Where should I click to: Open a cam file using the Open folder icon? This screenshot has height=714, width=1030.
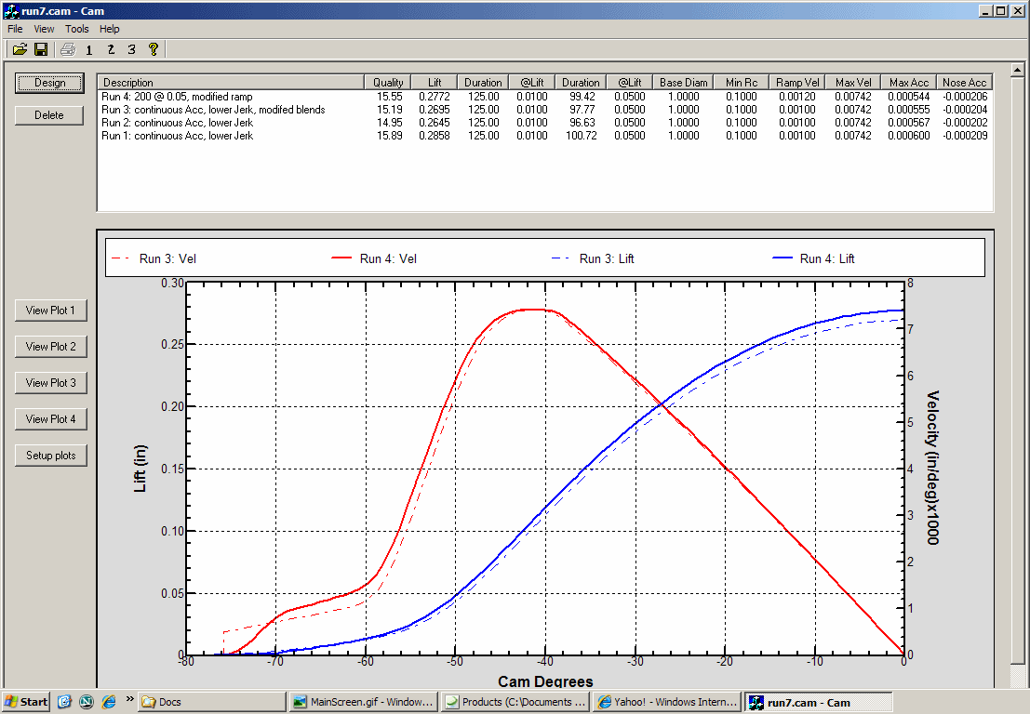(20, 49)
